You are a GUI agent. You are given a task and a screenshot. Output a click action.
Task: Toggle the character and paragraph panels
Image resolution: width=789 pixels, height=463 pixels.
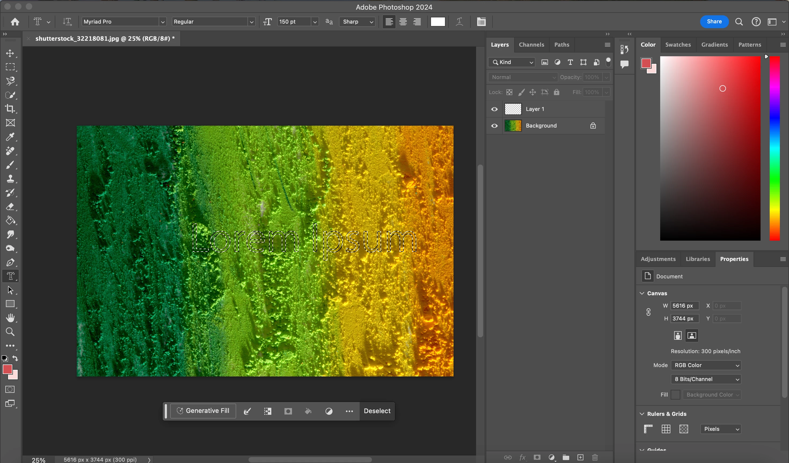(x=481, y=22)
